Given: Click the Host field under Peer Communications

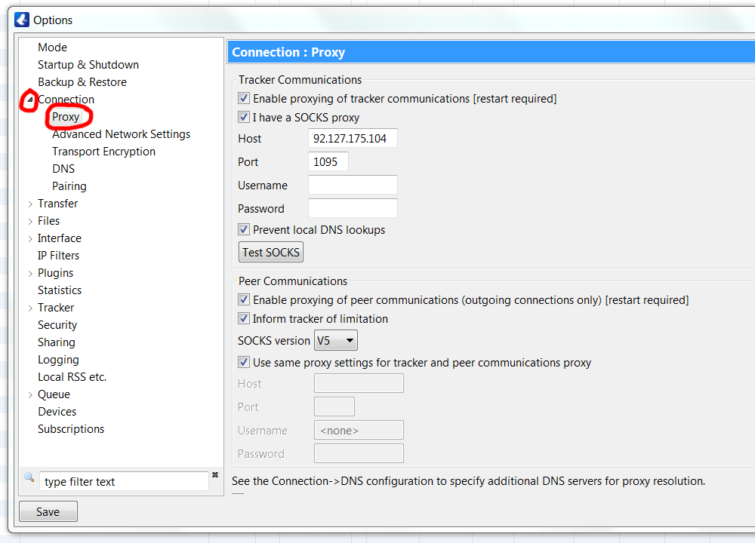Looking at the screenshot, I should (359, 383).
